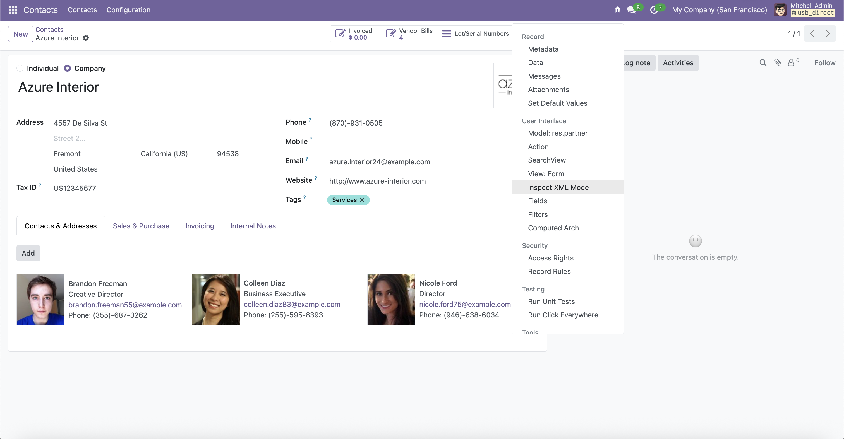
Task: Select the Company radio option
Action: pos(67,68)
